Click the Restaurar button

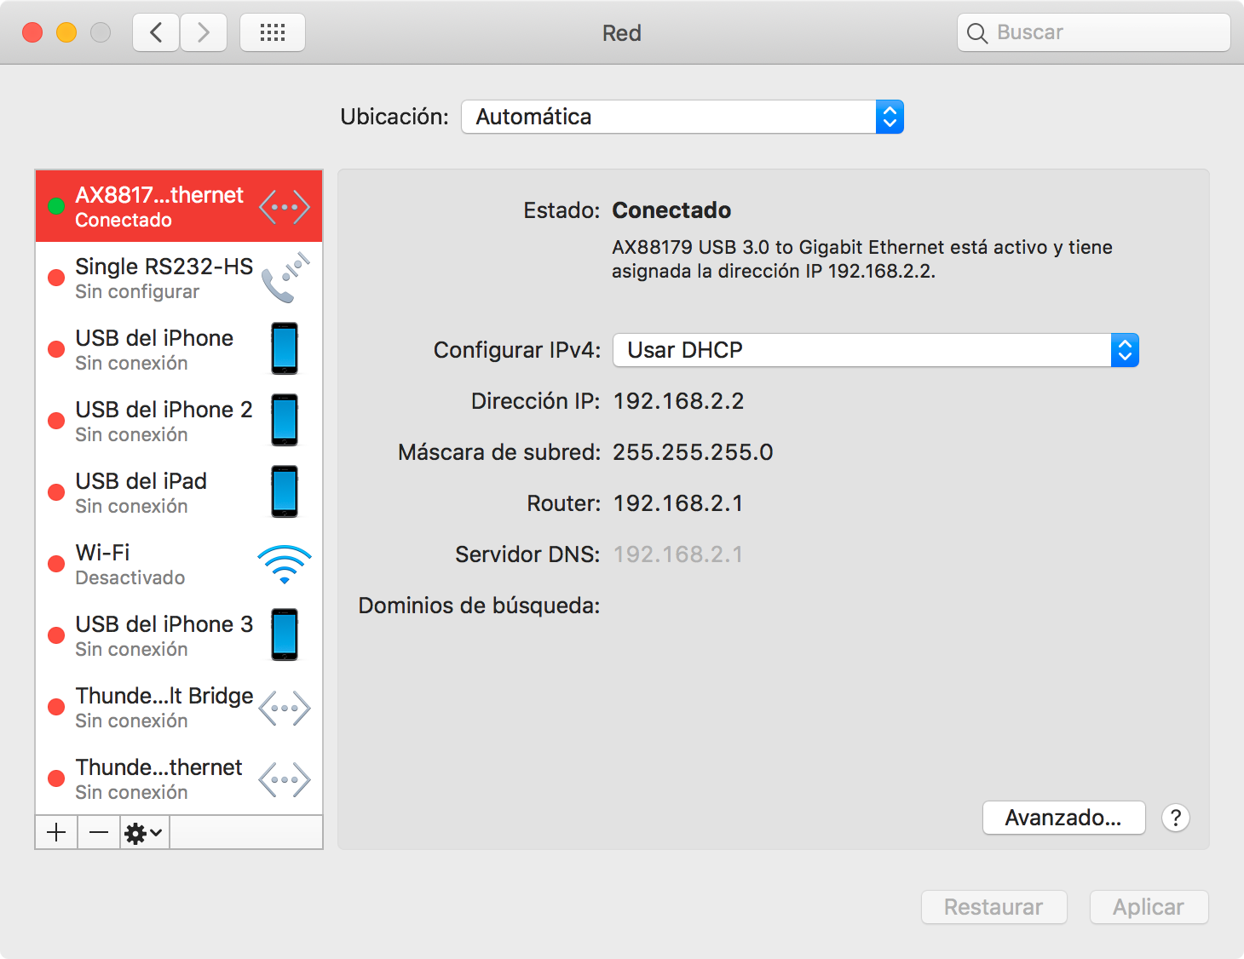(x=993, y=907)
